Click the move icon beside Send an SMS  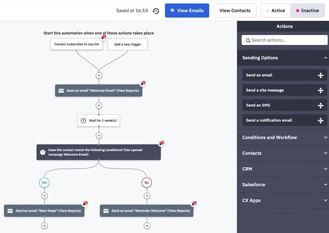click(x=320, y=105)
